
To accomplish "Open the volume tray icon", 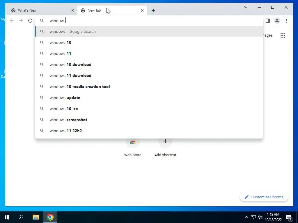I will coord(260,217).
